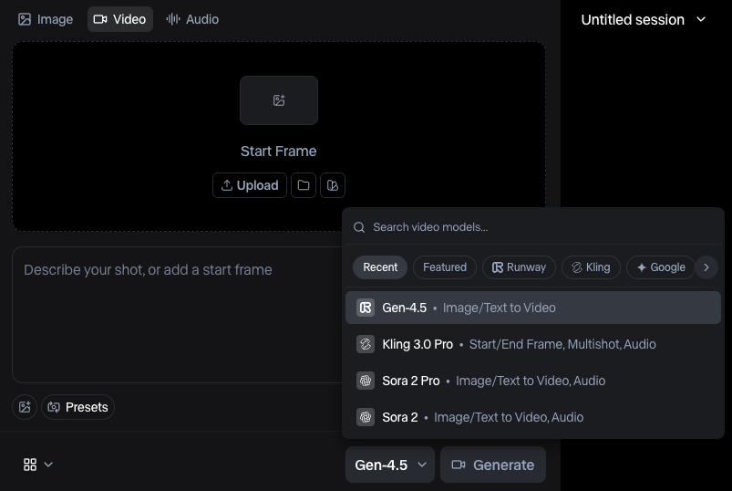This screenshot has height=491, width=732.
Task: Click the folder icon beside Upload
Action: [x=304, y=185]
